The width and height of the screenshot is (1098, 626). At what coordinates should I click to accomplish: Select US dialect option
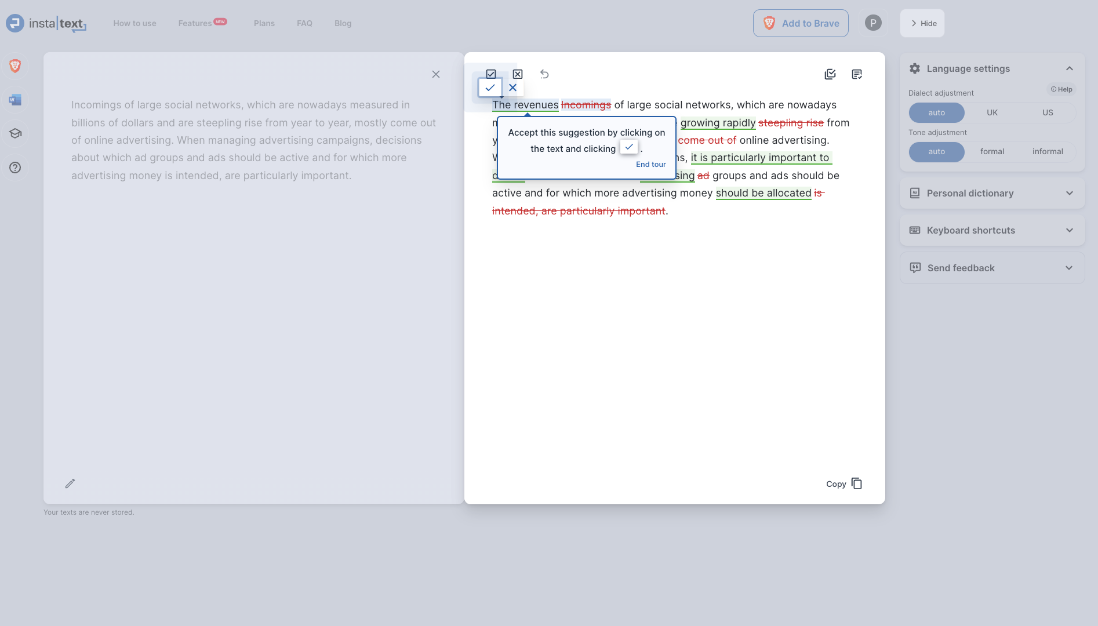1048,112
